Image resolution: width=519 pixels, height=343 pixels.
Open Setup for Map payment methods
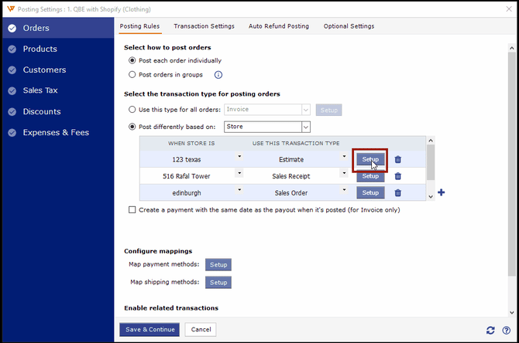[x=218, y=265]
